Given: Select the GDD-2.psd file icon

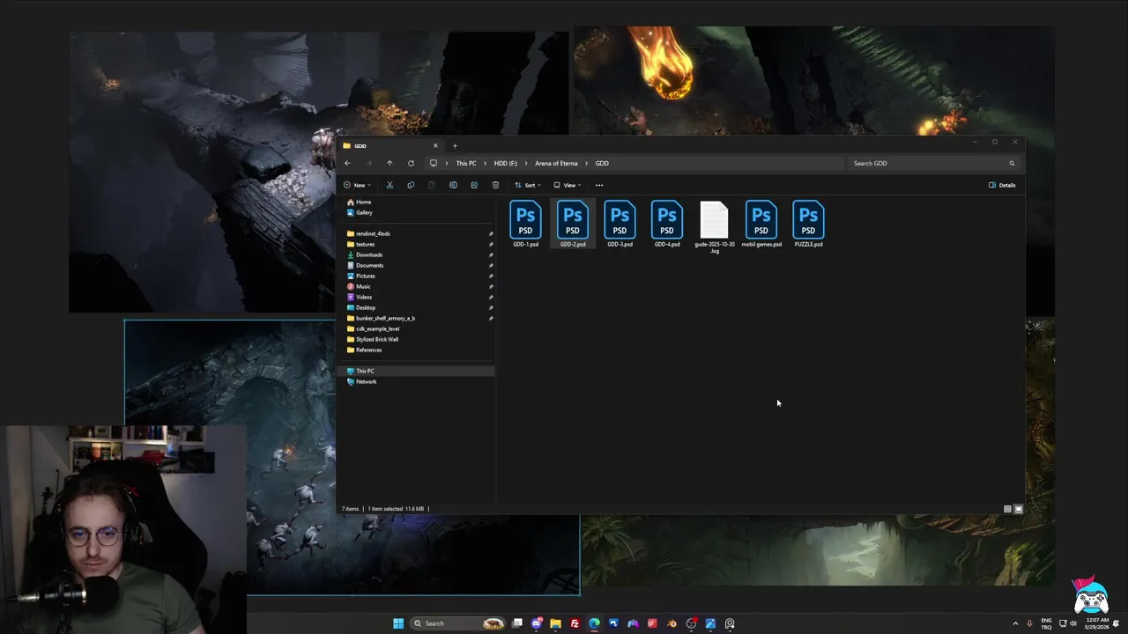Looking at the screenshot, I should tap(573, 225).
